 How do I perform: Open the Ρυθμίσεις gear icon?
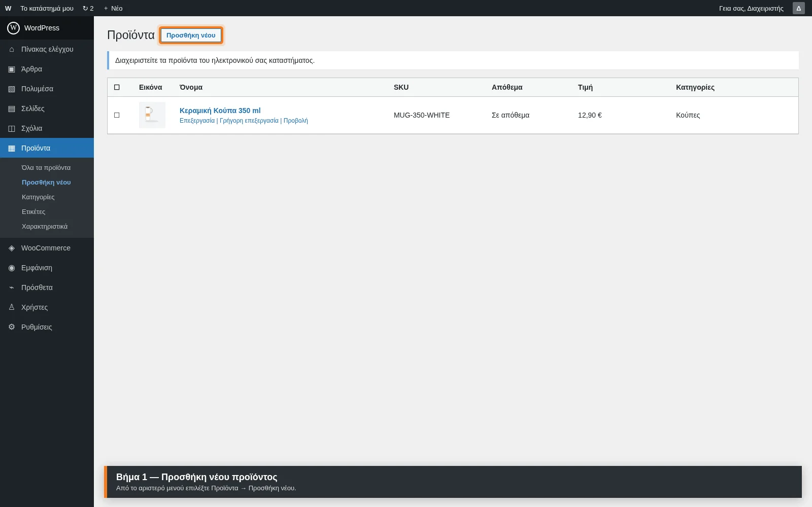[12, 327]
